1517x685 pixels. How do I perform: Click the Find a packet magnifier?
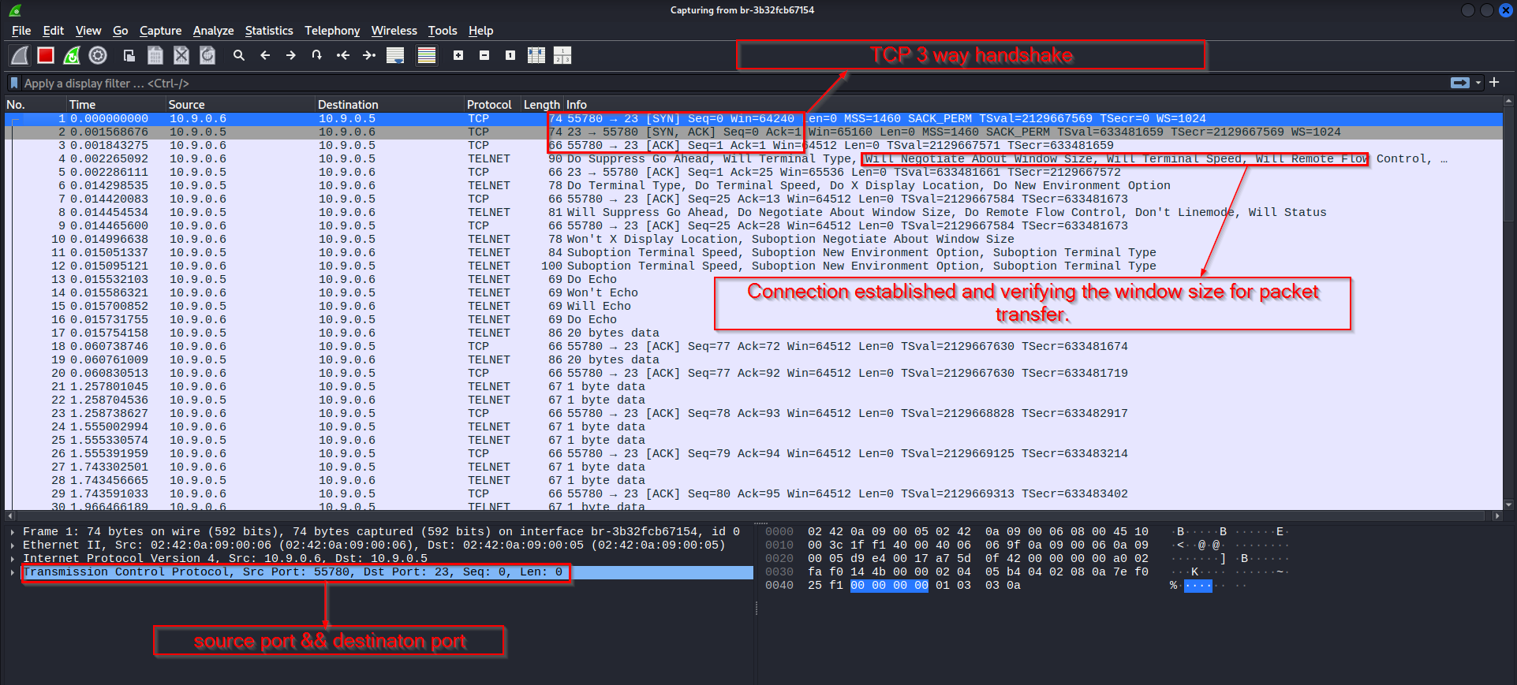[x=238, y=55]
